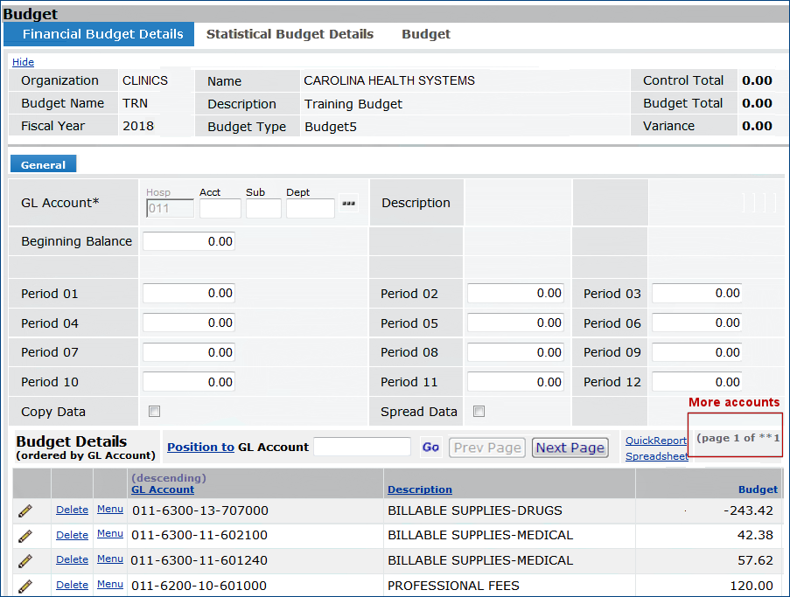This screenshot has width=790, height=597.
Task: Click the Position to GL Account field
Action: (361, 447)
